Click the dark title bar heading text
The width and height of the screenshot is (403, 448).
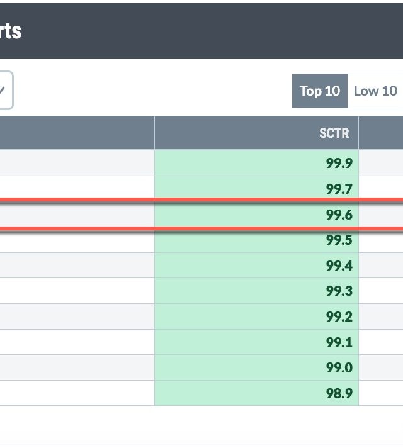click(x=11, y=30)
